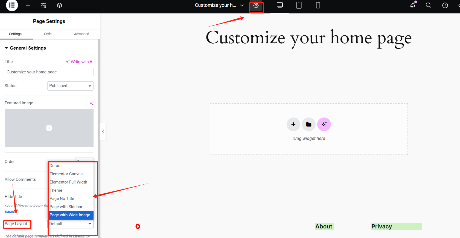Screen dimensions: 460x238
Task: Click the page settings gear icon
Action: pyautogui.click(x=256, y=6)
